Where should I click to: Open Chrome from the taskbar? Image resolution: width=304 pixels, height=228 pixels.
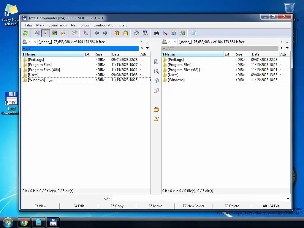click(24, 222)
